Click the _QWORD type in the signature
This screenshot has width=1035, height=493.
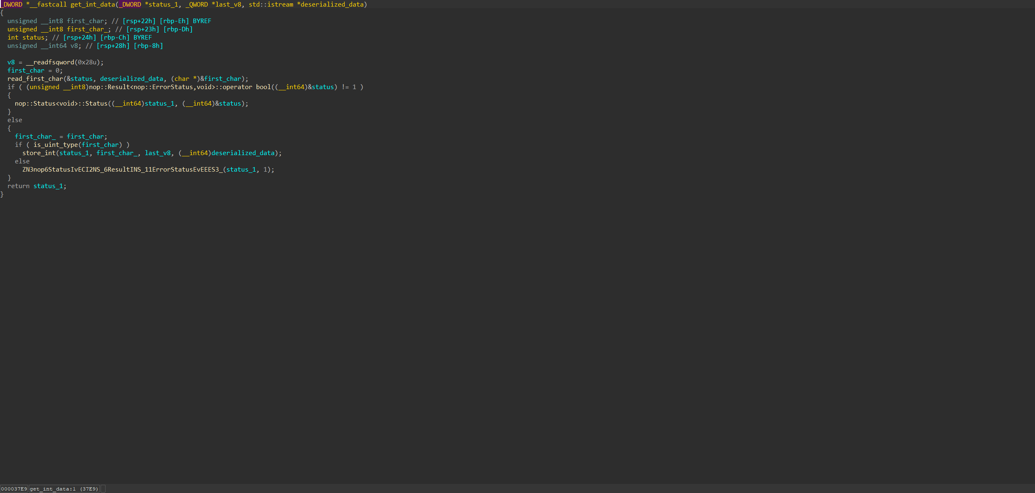pos(197,5)
